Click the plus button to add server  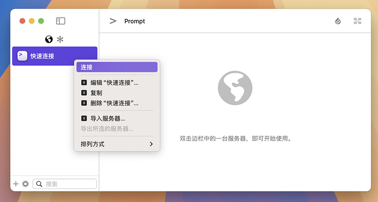pos(16,184)
